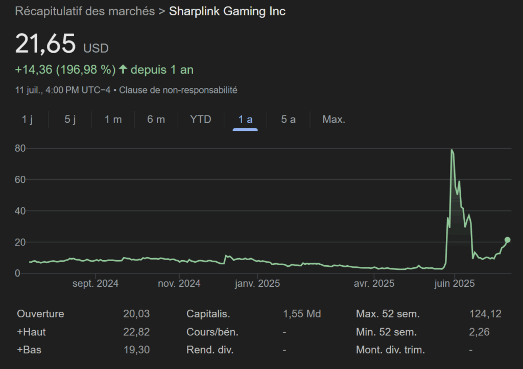
Task: Select the 5 j time range tab
Action: click(x=70, y=120)
